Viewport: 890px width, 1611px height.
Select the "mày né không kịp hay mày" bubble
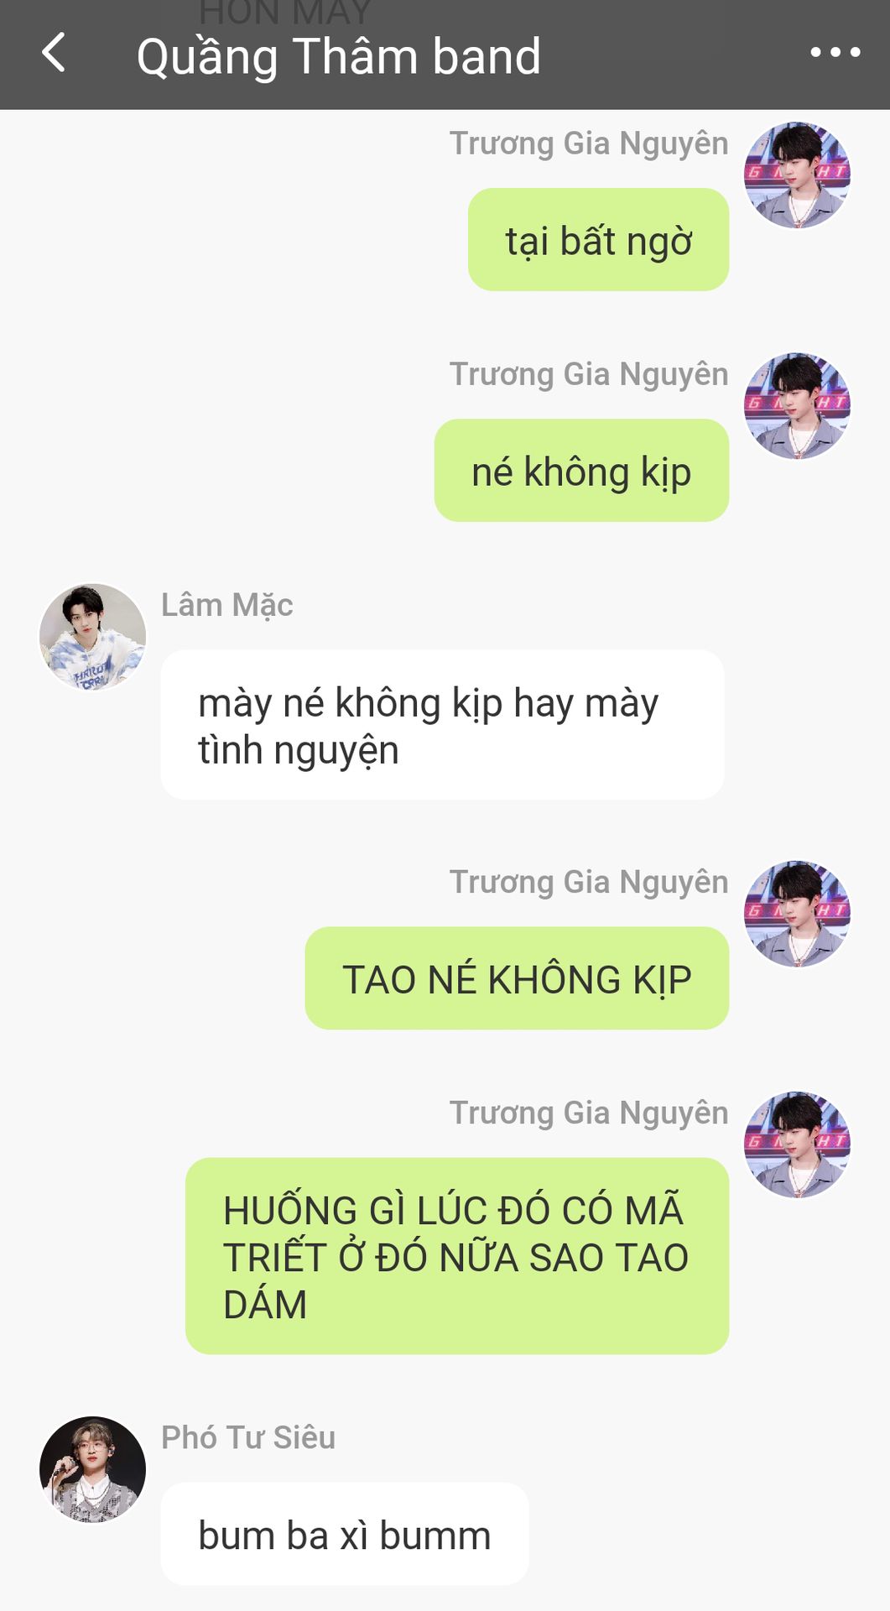click(442, 725)
